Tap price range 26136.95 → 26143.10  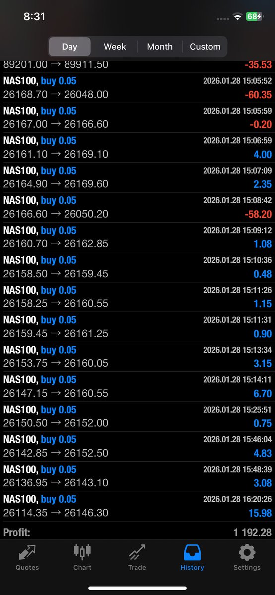tap(56, 482)
